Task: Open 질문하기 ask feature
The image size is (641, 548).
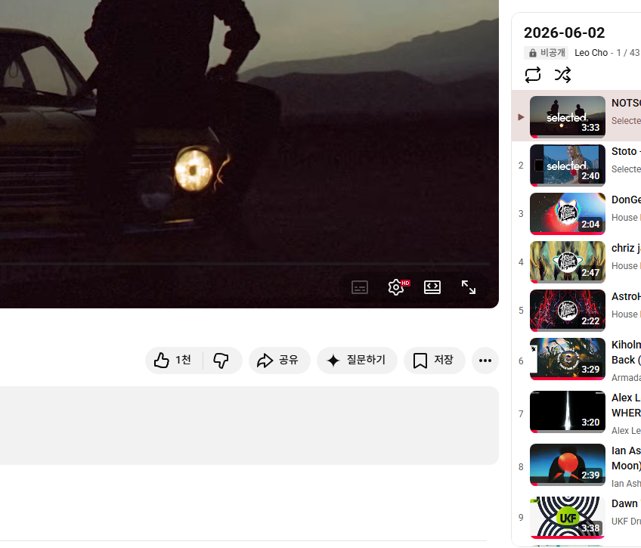Action: click(357, 361)
